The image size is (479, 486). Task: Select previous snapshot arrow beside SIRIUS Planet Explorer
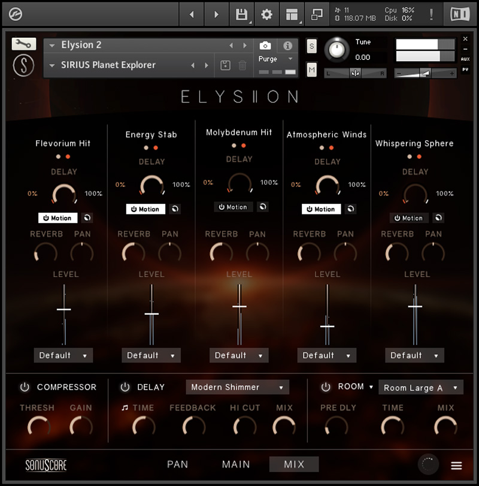(193, 65)
